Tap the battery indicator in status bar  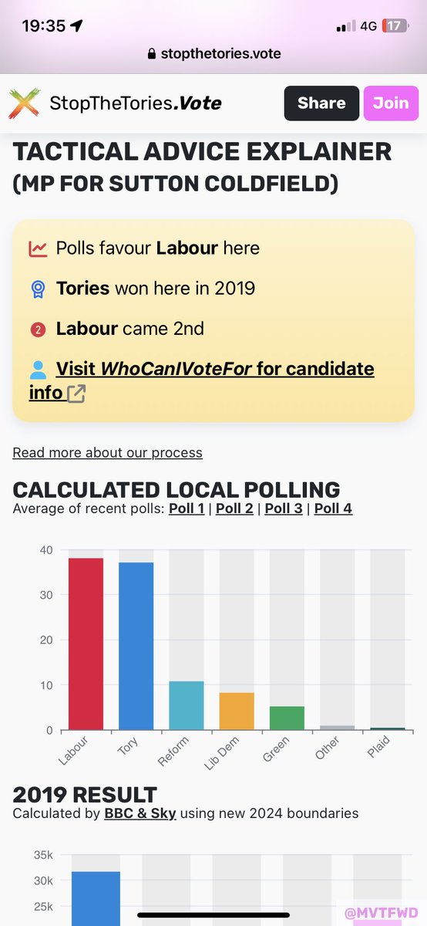coord(394,25)
